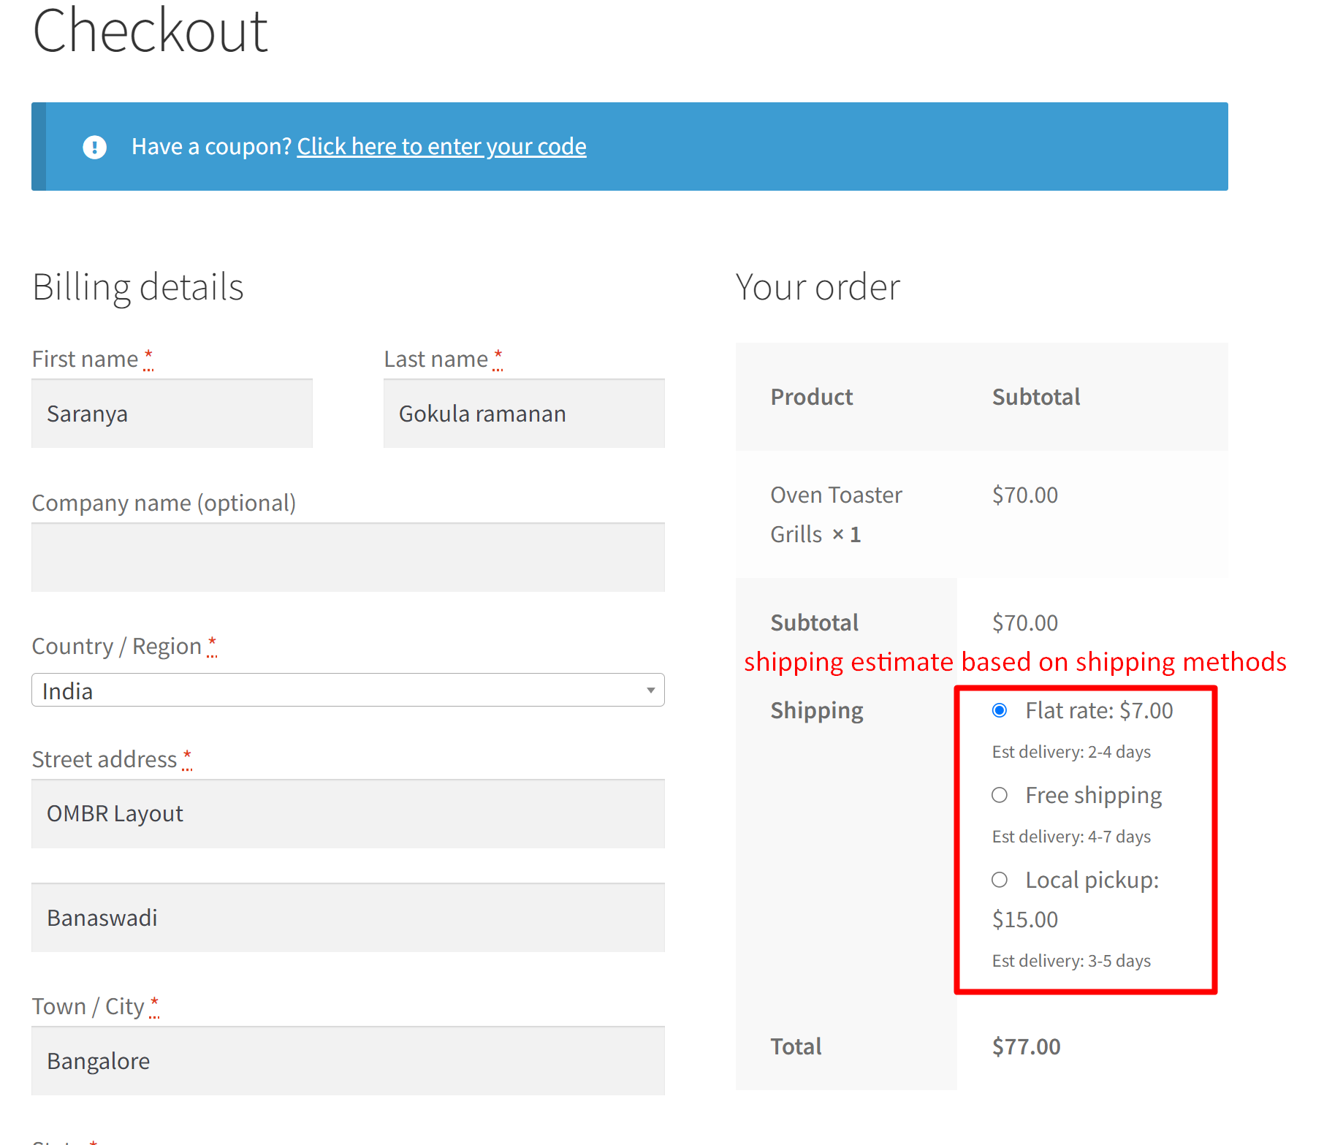The image size is (1324, 1145).
Task: Enable the Free shipping method
Action: point(1000,795)
